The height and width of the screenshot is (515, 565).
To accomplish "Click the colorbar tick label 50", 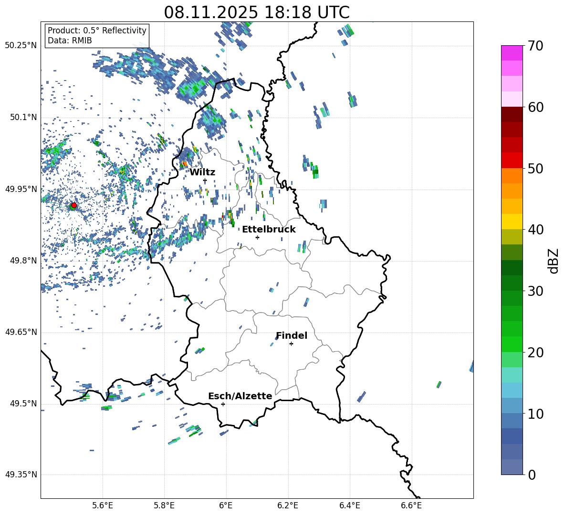I will pos(535,168).
